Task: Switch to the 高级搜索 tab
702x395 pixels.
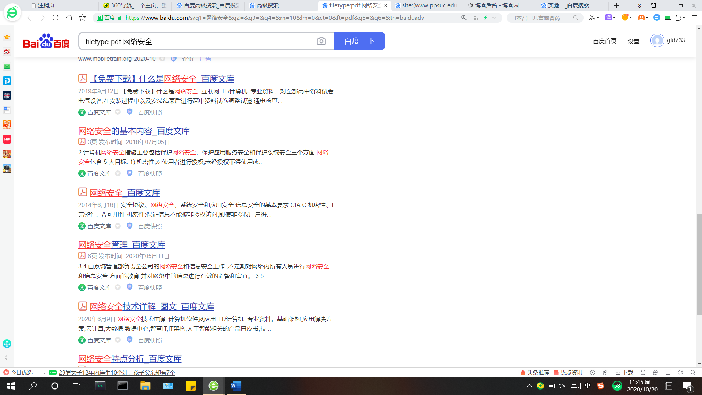Action: 267,5
